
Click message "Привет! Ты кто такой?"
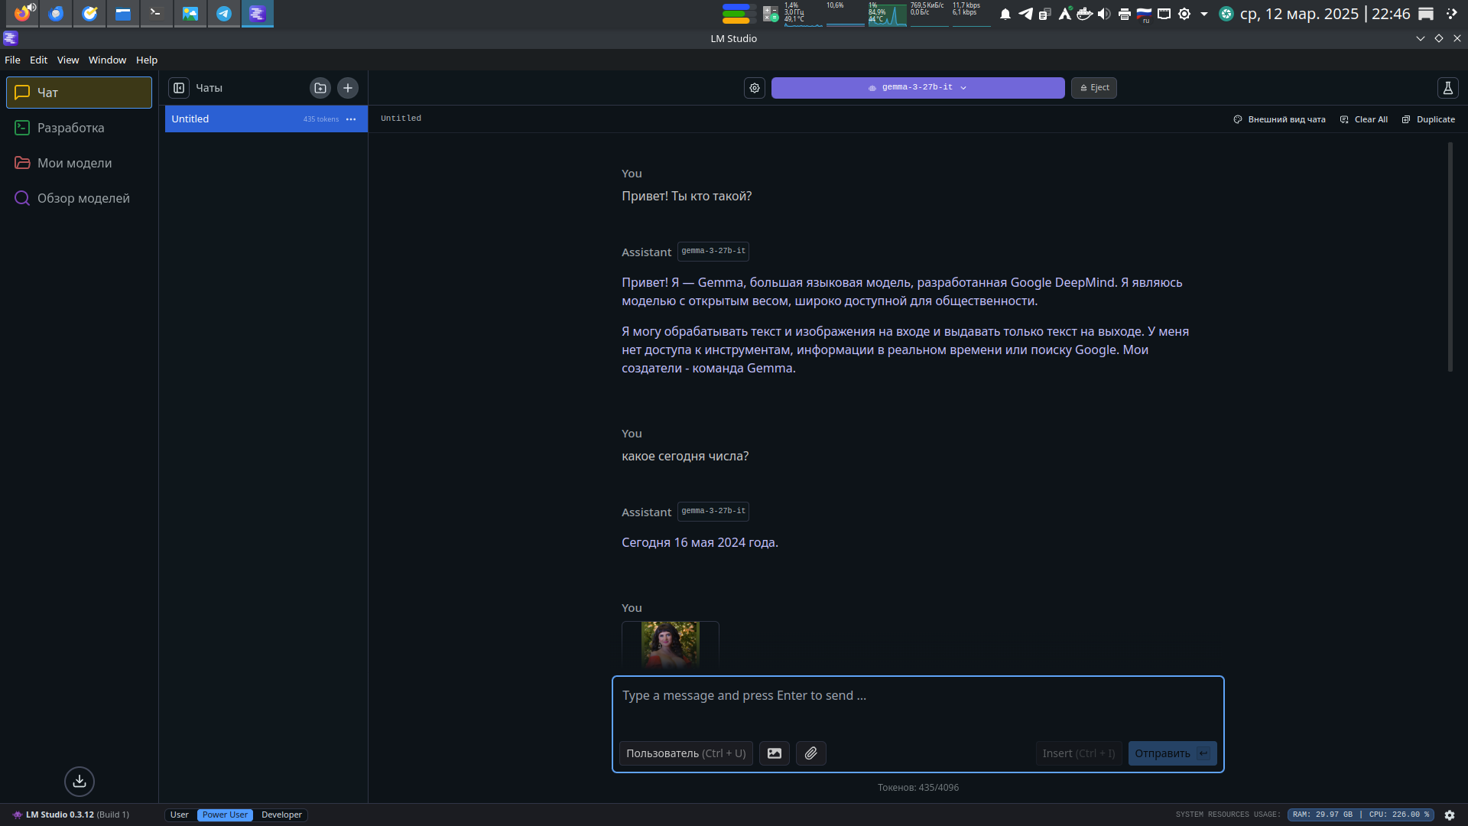click(687, 197)
